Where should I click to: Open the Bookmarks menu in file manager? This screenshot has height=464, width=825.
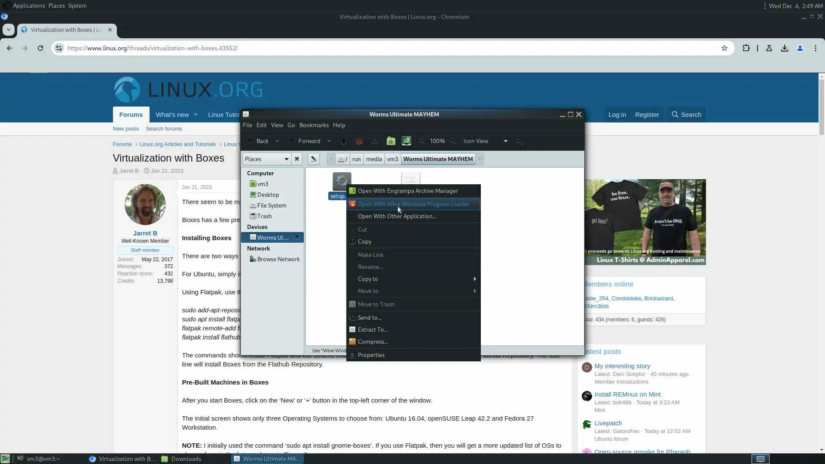(314, 125)
